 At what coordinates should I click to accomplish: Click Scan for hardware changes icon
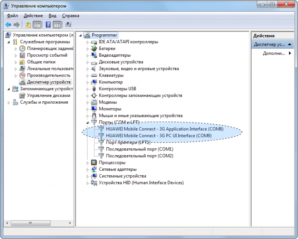click(68, 25)
